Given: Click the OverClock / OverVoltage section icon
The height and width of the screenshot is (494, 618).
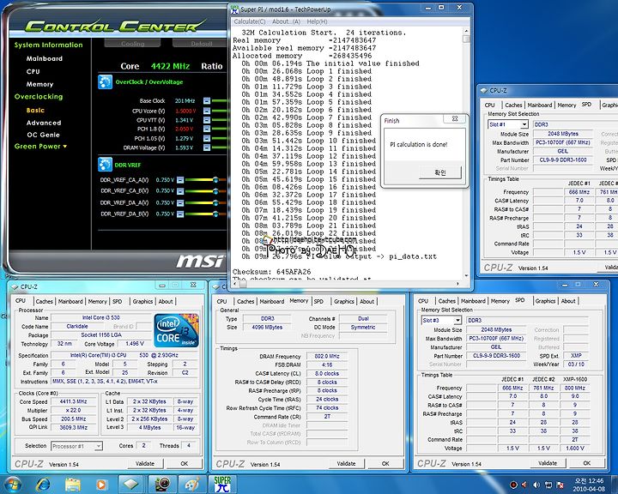Looking at the screenshot, I should pyautogui.click(x=106, y=82).
